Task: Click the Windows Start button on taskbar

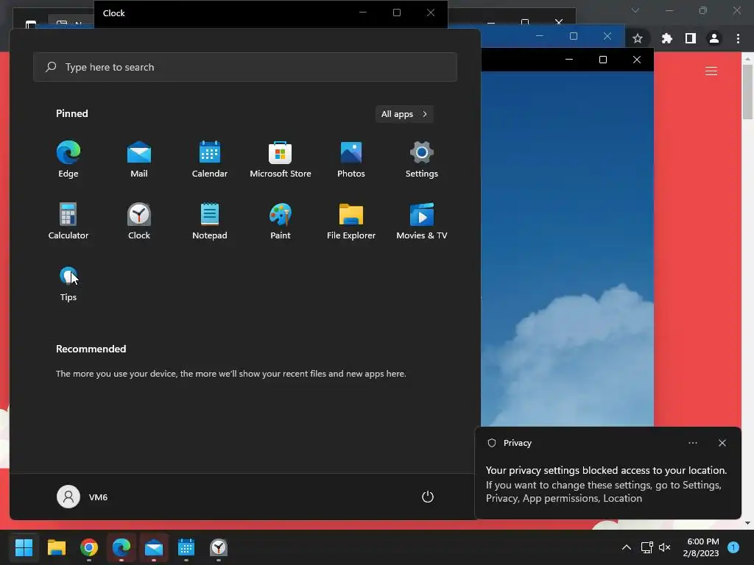Action: coord(24,547)
